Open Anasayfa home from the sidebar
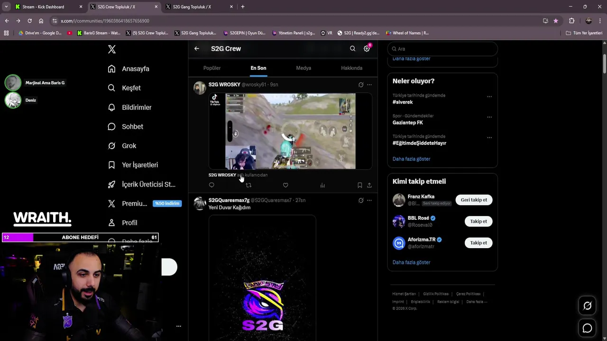 [x=129, y=69]
